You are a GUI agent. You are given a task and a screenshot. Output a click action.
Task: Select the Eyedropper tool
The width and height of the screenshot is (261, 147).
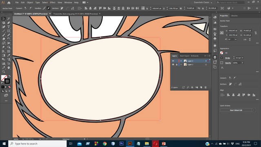pos(9,56)
